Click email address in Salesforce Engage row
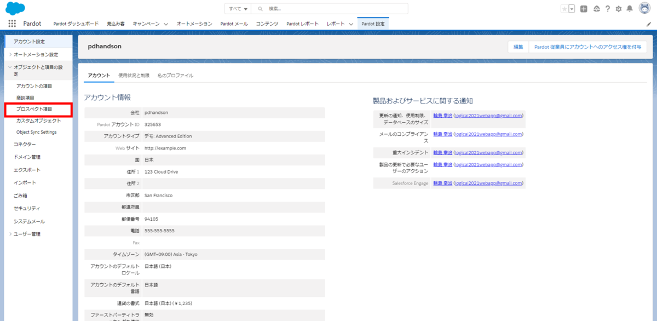 (x=488, y=184)
